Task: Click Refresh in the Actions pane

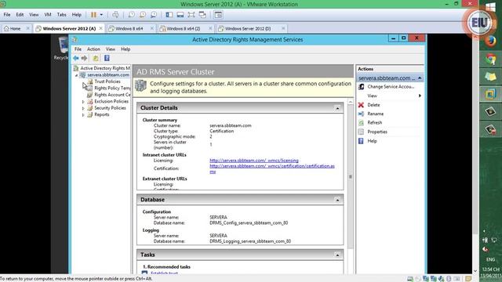Action: (375, 123)
